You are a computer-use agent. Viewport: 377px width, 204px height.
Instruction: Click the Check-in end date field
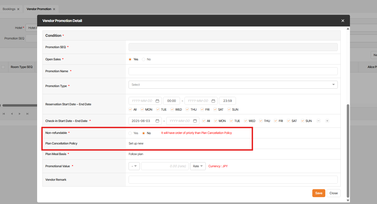[183, 121]
